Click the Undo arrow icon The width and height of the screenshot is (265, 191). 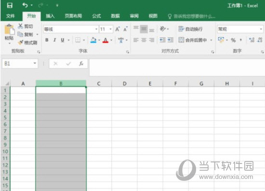point(25,5)
